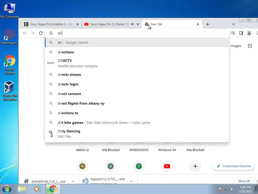Open the network tray icon
This screenshot has height=194, width=258.
[x=227, y=189]
